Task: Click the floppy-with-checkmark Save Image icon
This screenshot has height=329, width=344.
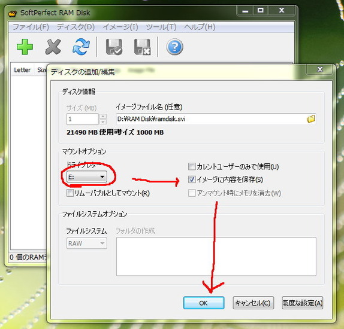Action: coord(114,47)
